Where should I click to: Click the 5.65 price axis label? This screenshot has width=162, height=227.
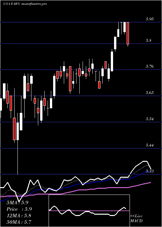(x=150, y=93)
